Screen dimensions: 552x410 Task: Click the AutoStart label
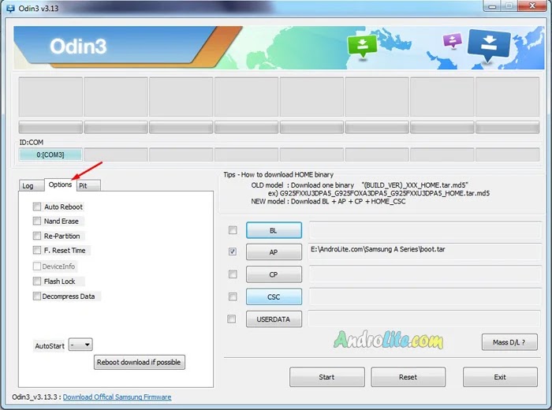pyautogui.click(x=50, y=346)
